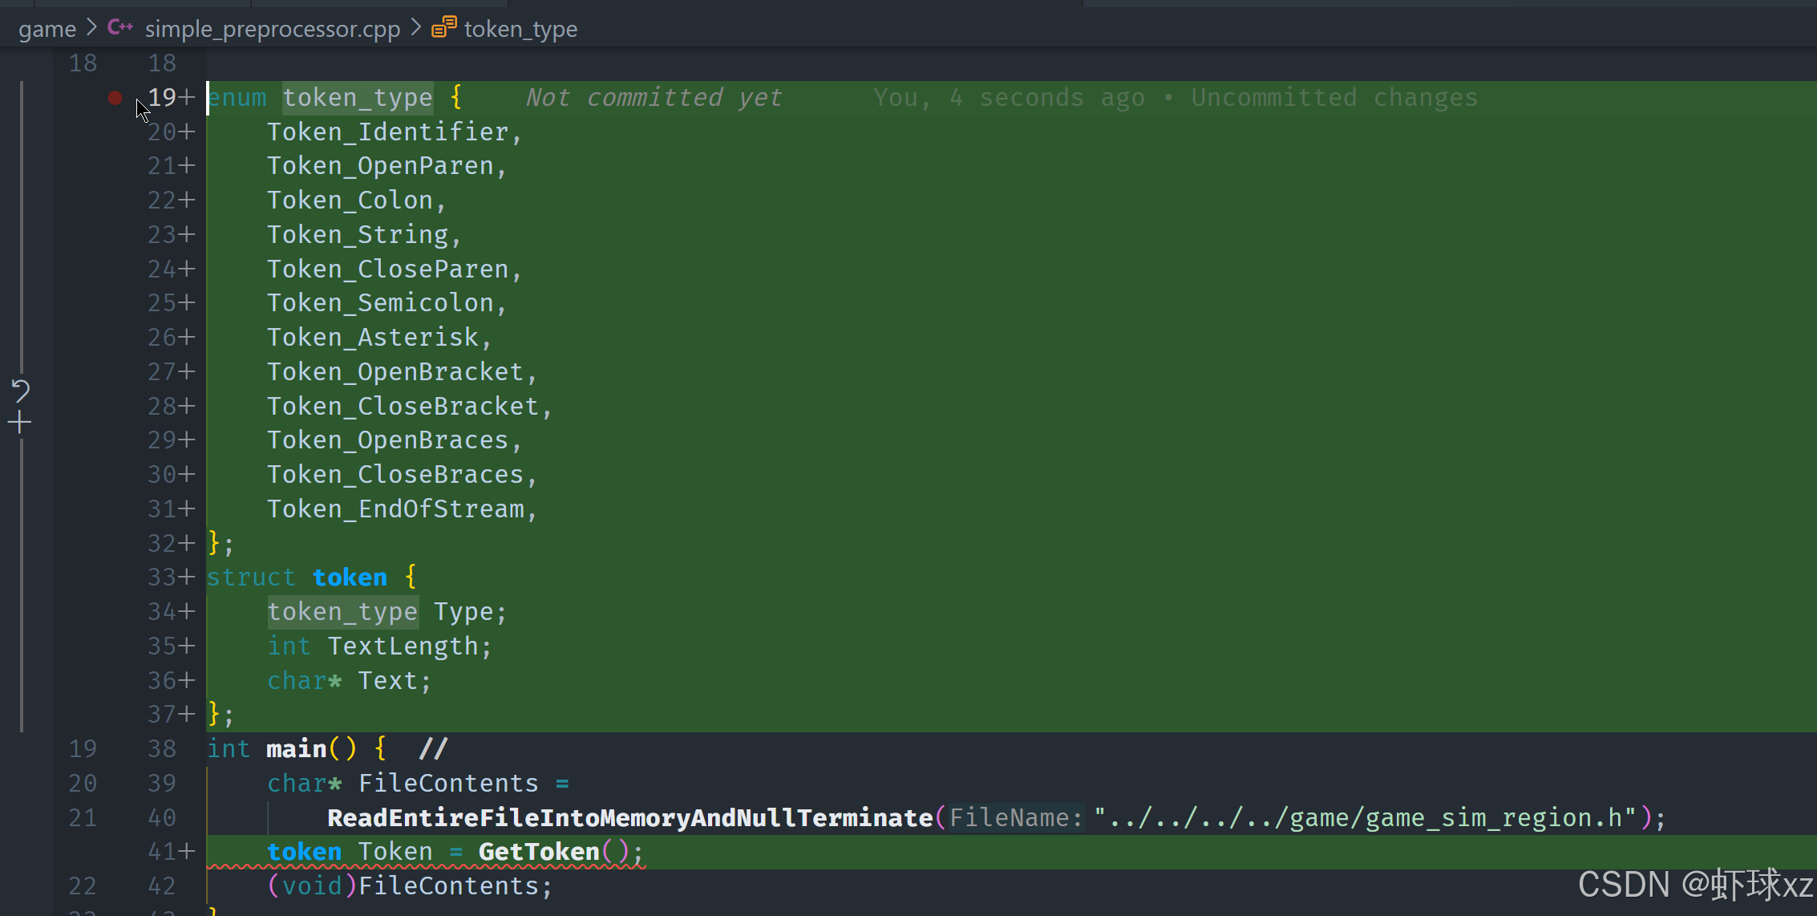Click the FileName: inlay parameter hint
The height and width of the screenshot is (916, 1817).
[x=1015, y=818]
